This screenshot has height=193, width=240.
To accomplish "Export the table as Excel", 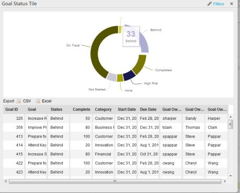I will 47,101.
